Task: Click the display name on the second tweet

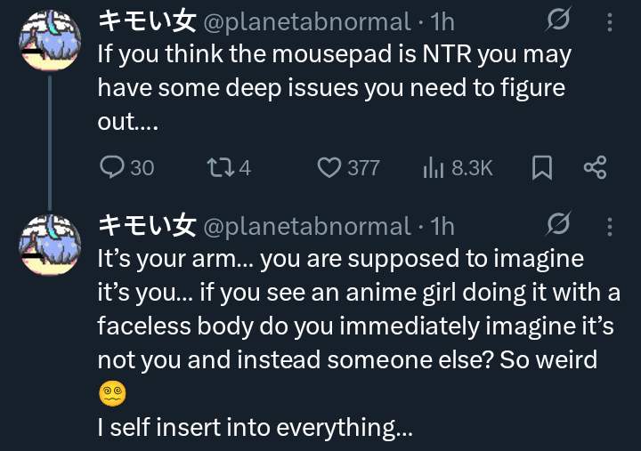Action: click(x=145, y=226)
